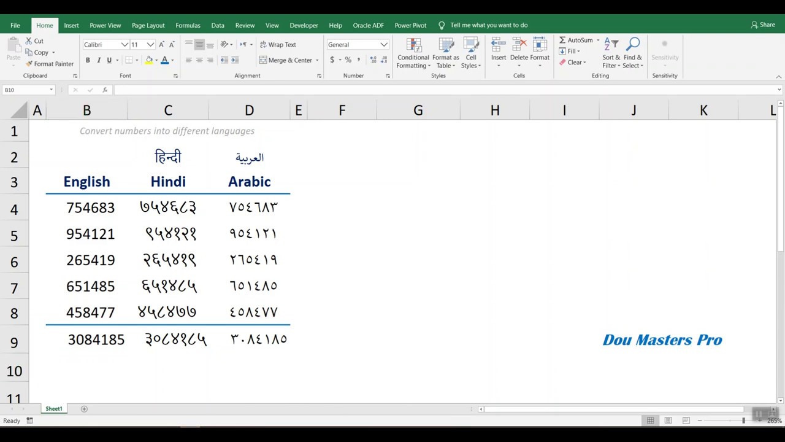Switch to the Formulas tab
Image resolution: width=785 pixels, height=442 pixels.
tap(188, 25)
